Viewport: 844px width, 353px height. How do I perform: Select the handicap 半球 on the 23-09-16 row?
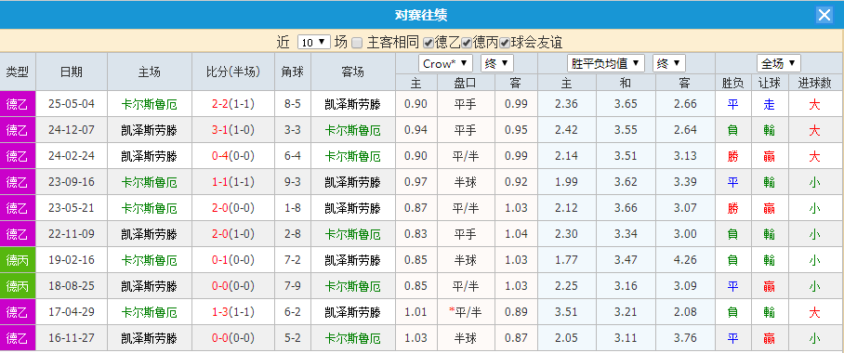pyautogui.click(x=465, y=182)
